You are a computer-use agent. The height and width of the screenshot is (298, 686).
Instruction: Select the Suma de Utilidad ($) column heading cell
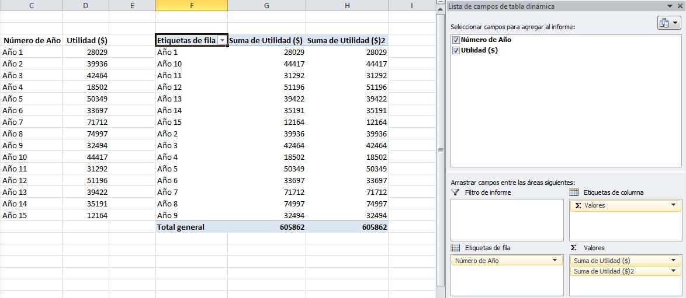266,41
